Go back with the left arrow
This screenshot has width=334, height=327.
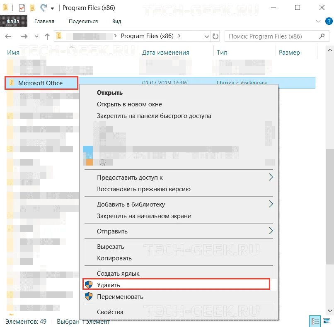coord(8,36)
